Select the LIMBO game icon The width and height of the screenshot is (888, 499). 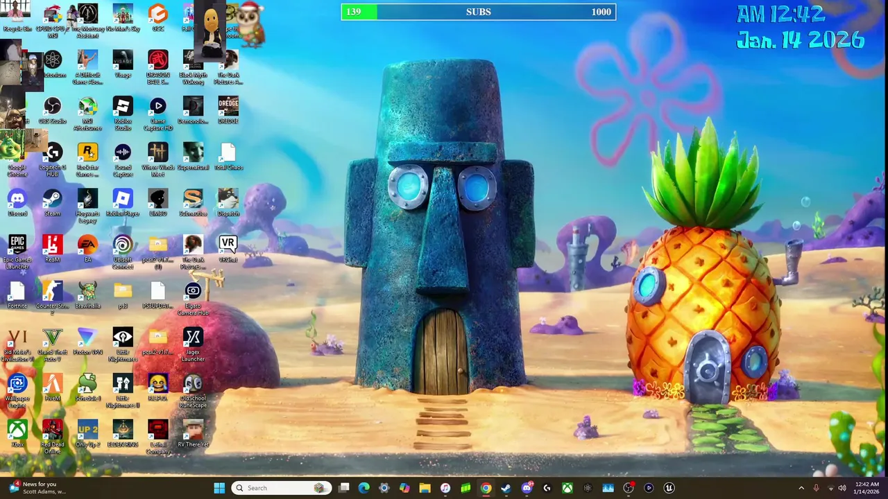[157, 202]
